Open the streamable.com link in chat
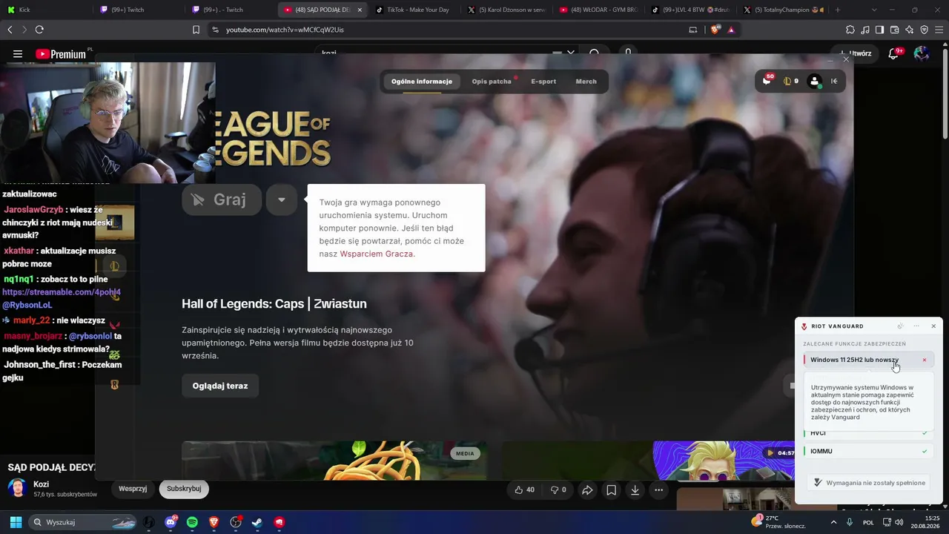This screenshot has width=949, height=534. [x=62, y=292]
